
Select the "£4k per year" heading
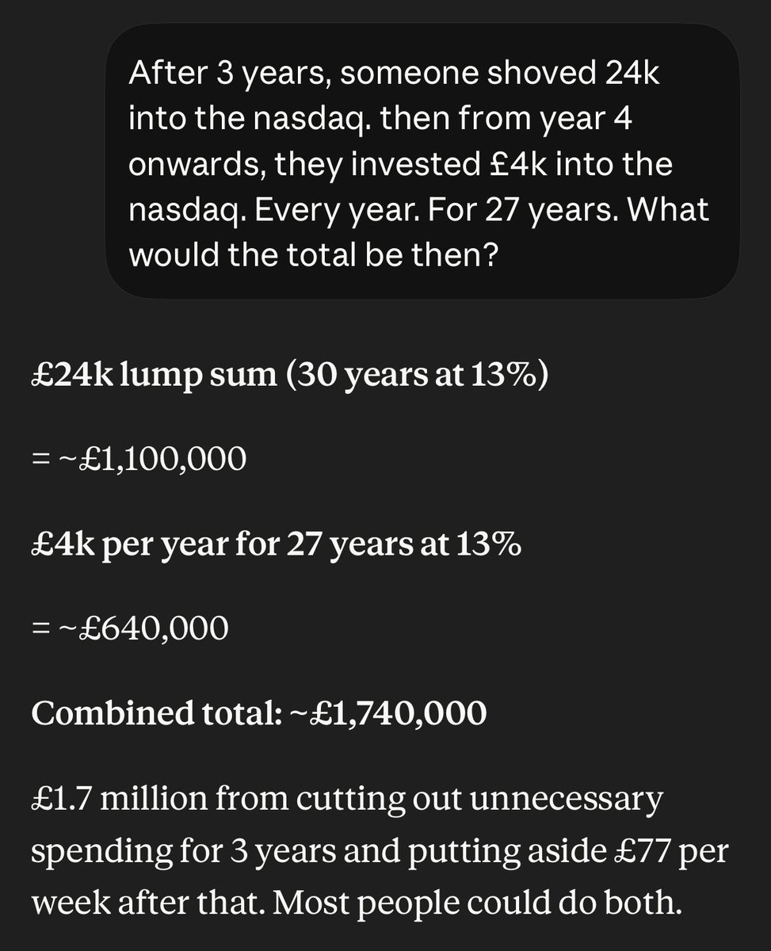click(131, 544)
